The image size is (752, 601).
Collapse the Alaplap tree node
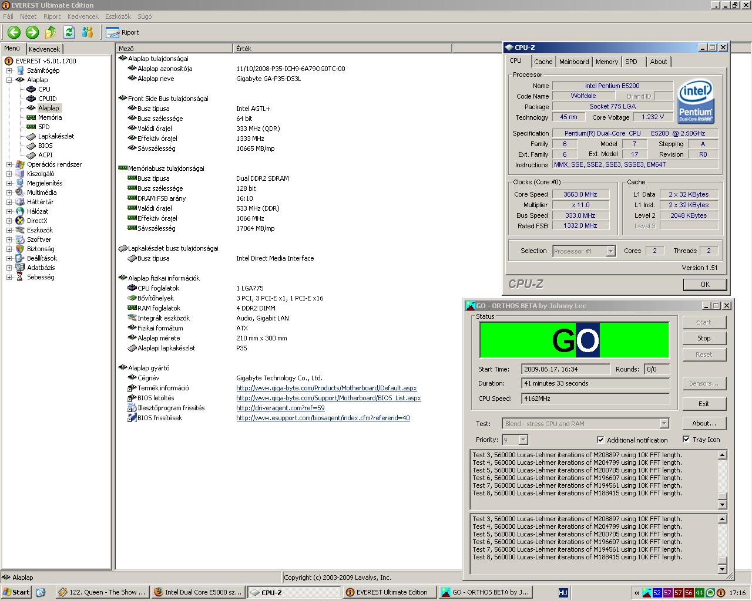pyautogui.click(x=9, y=80)
